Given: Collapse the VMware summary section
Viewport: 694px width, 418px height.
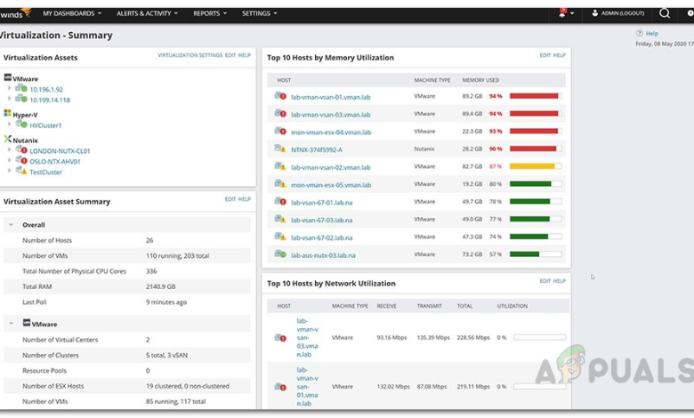Looking at the screenshot, I should [12, 325].
